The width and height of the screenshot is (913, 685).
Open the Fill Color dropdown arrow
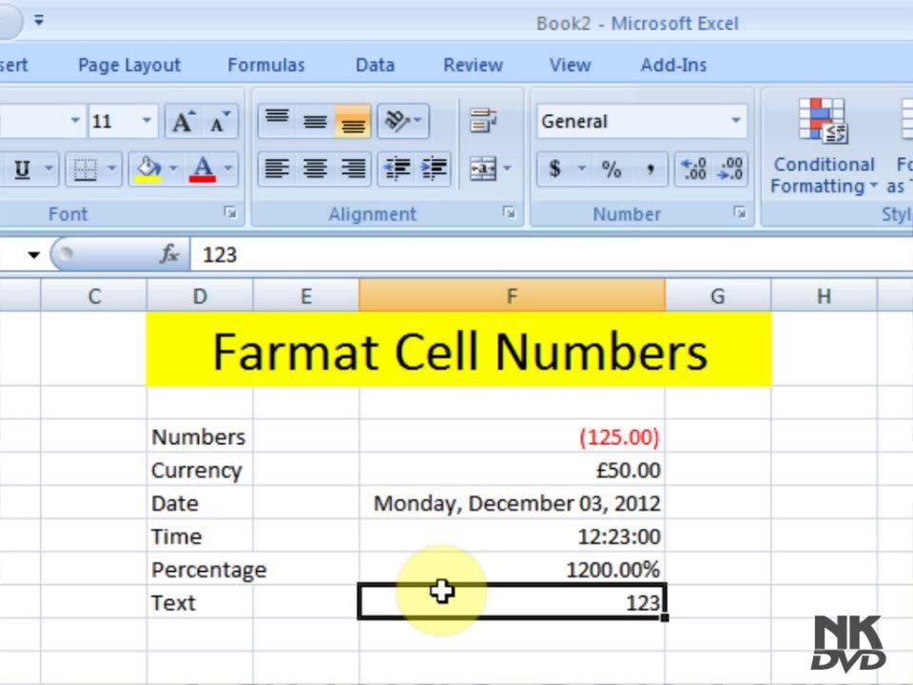(173, 169)
